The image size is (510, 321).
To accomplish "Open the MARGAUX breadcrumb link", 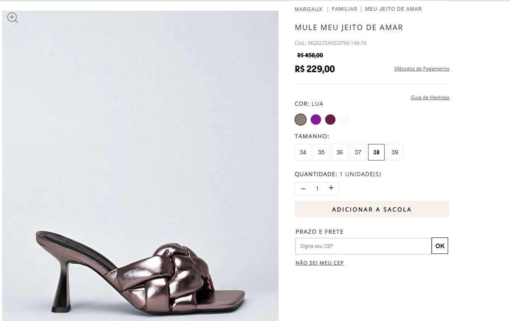I will click(x=308, y=9).
